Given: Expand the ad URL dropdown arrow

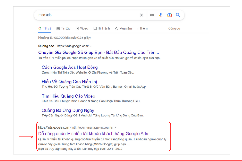Looking at the screenshot, I should coord(91,46).
